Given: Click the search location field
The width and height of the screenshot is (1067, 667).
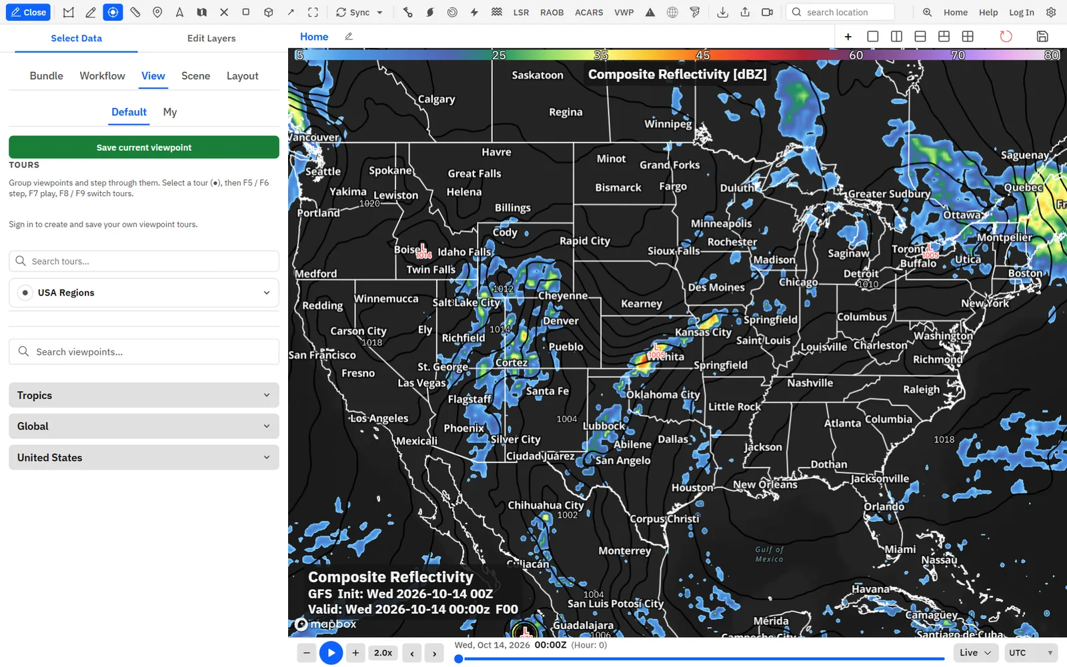Looking at the screenshot, I should tap(841, 12).
